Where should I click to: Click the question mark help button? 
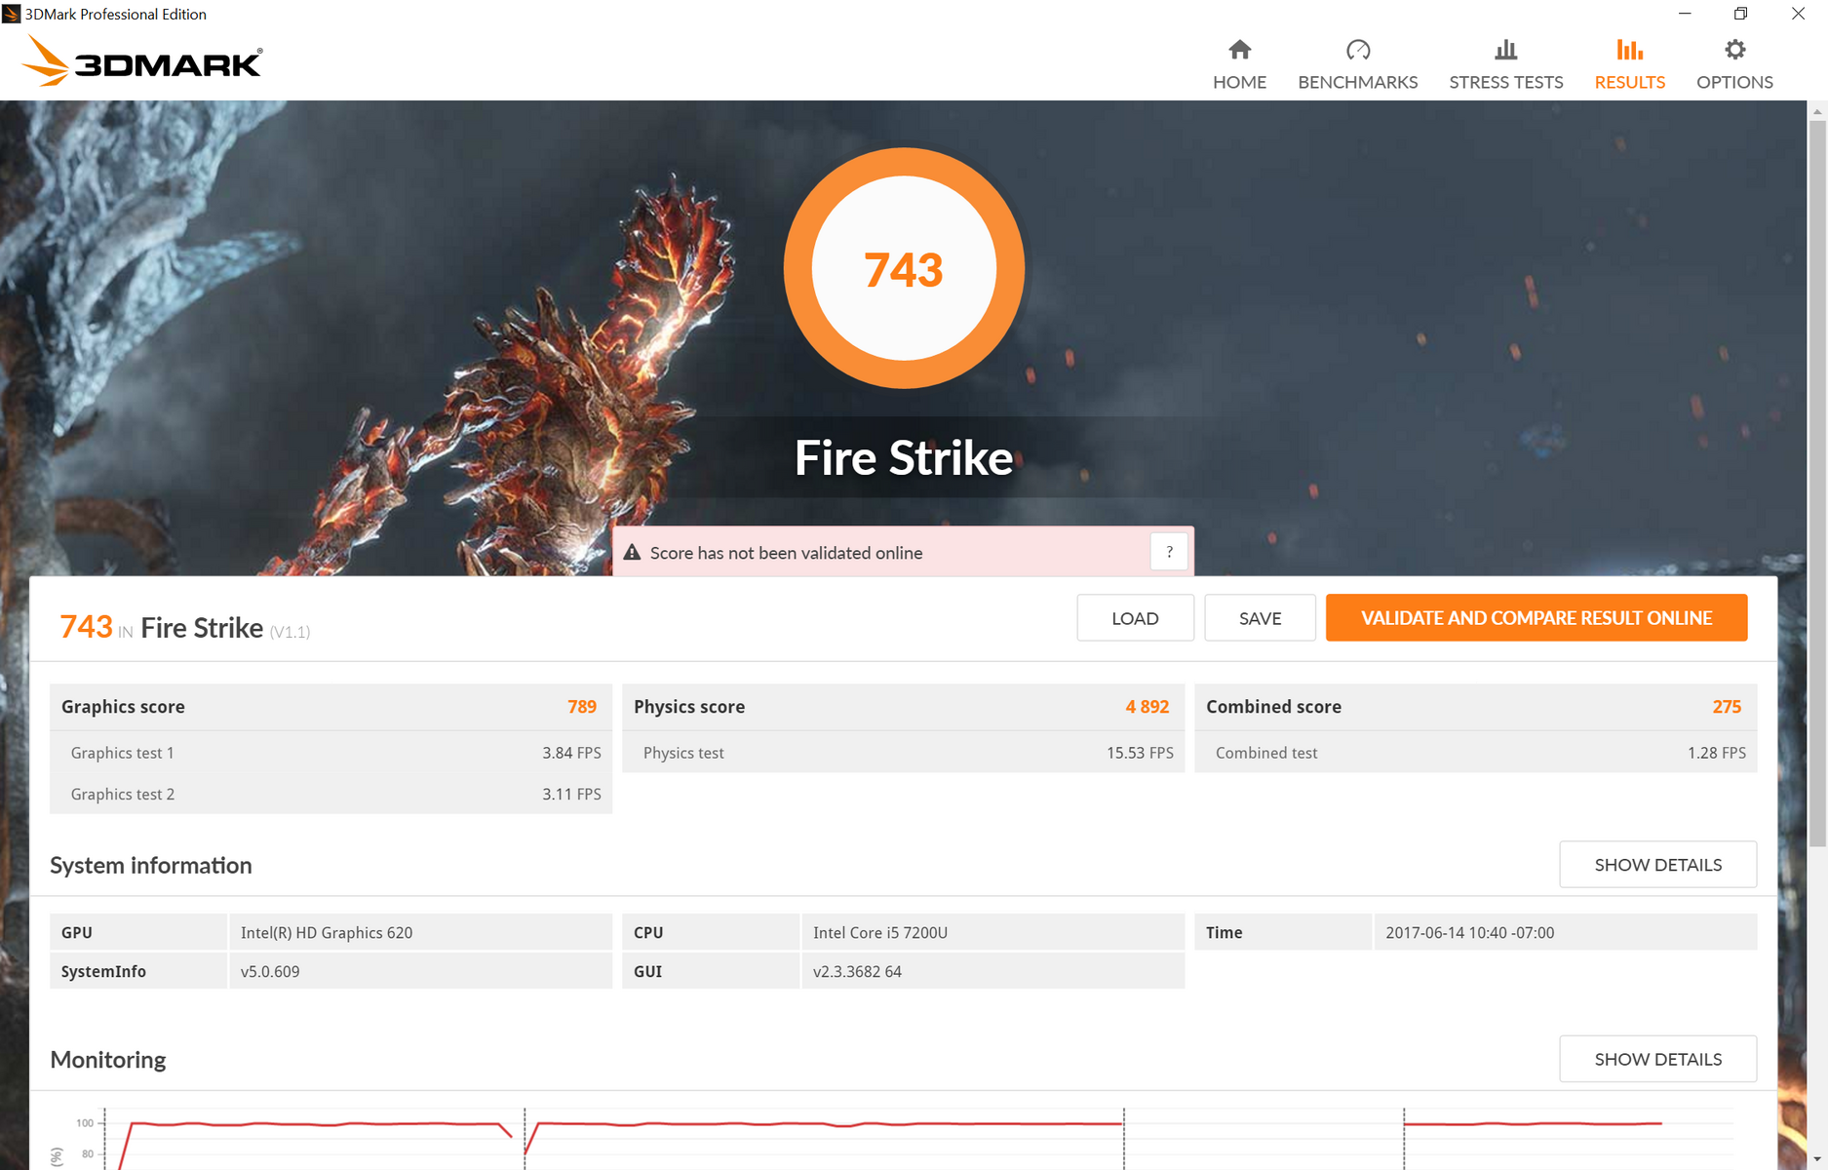coord(1169,552)
